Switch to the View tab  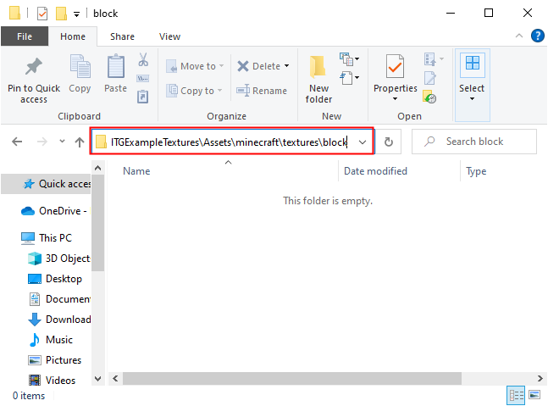[x=169, y=36]
